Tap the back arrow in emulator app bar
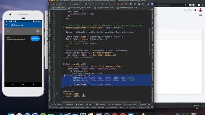The image size is (205, 115). [7, 25]
